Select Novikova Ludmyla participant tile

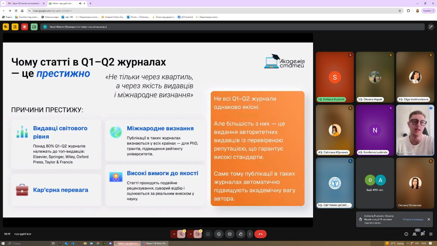[x=375, y=130]
